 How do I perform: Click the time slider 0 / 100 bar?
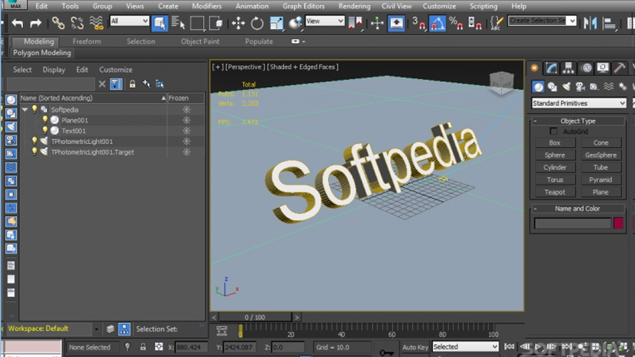[x=255, y=317]
